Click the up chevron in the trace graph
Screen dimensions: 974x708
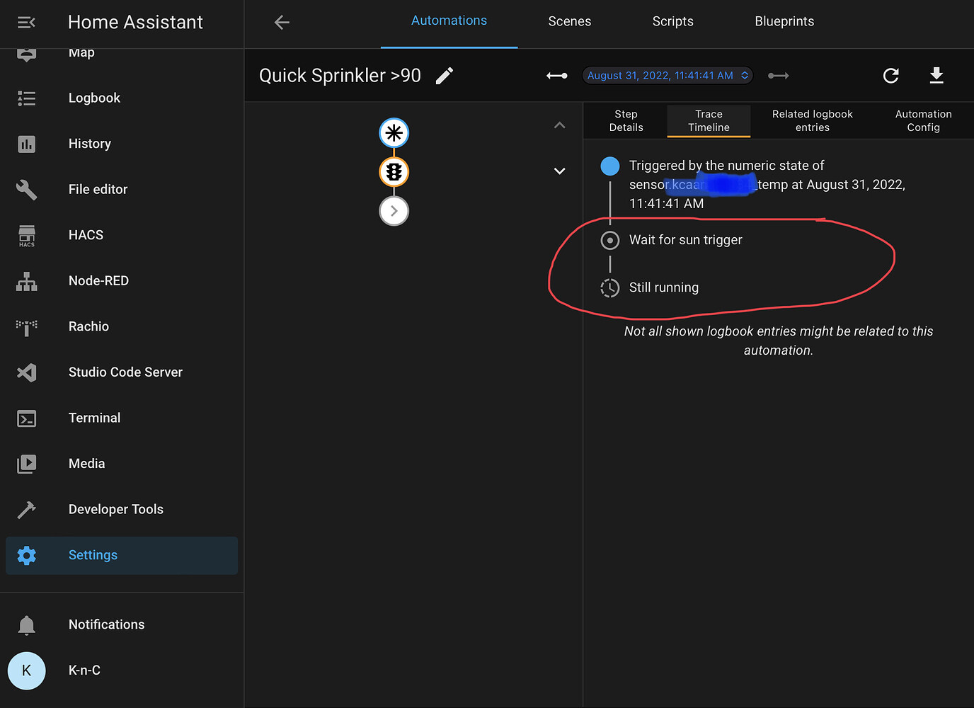pyautogui.click(x=559, y=125)
